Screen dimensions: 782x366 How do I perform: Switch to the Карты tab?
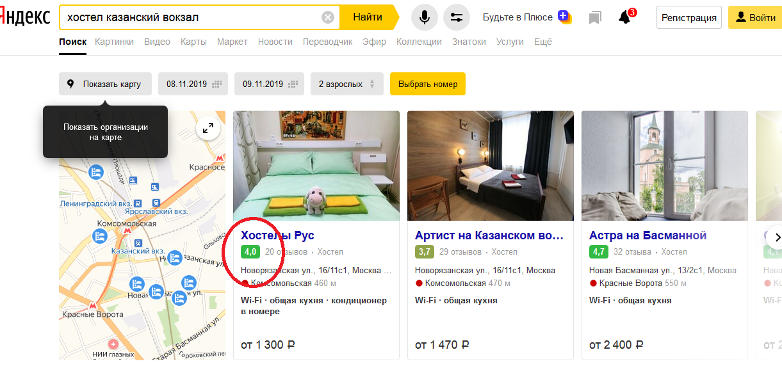[x=193, y=42]
